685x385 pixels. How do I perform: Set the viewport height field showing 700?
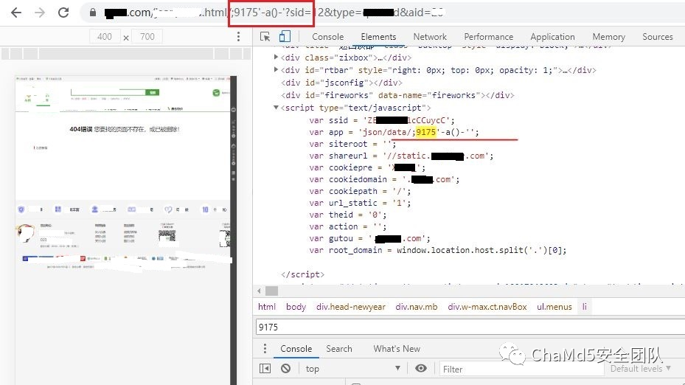[x=147, y=37]
